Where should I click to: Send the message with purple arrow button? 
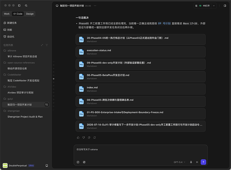coord(203,162)
